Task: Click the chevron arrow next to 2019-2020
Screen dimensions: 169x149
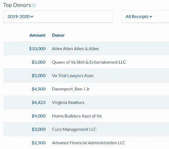Action: pos(32,16)
